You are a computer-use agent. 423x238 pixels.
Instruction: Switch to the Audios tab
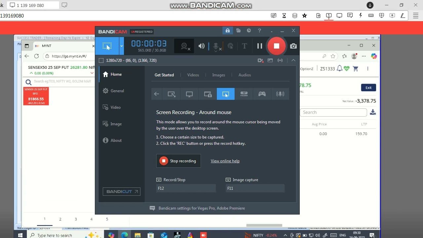coord(245,75)
